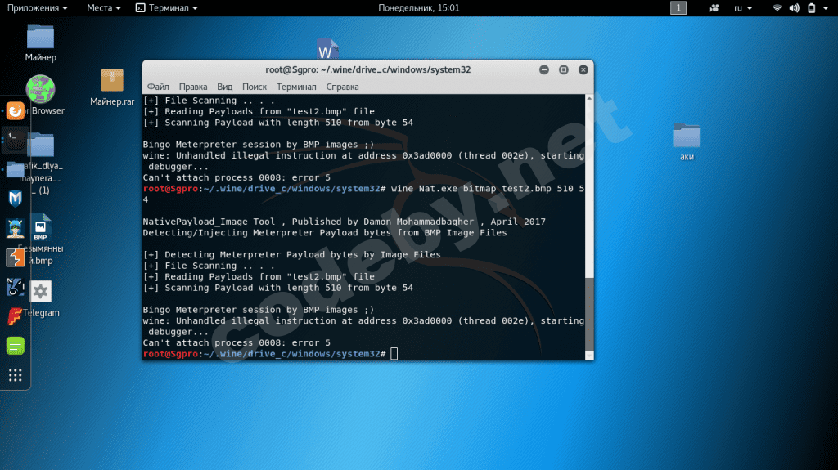Screen dimensions: 838x470
Task: Minimize the terminal window
Action: click(x=544, y=70)
